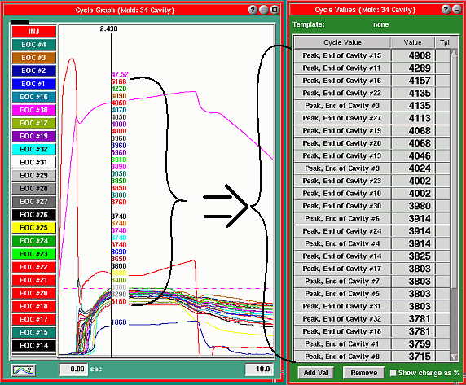
Task: Click EOC #27 legend button
Action: point(34,202)
